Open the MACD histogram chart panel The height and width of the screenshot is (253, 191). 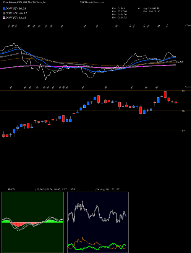pyautogui.click(x=32, y=222)
